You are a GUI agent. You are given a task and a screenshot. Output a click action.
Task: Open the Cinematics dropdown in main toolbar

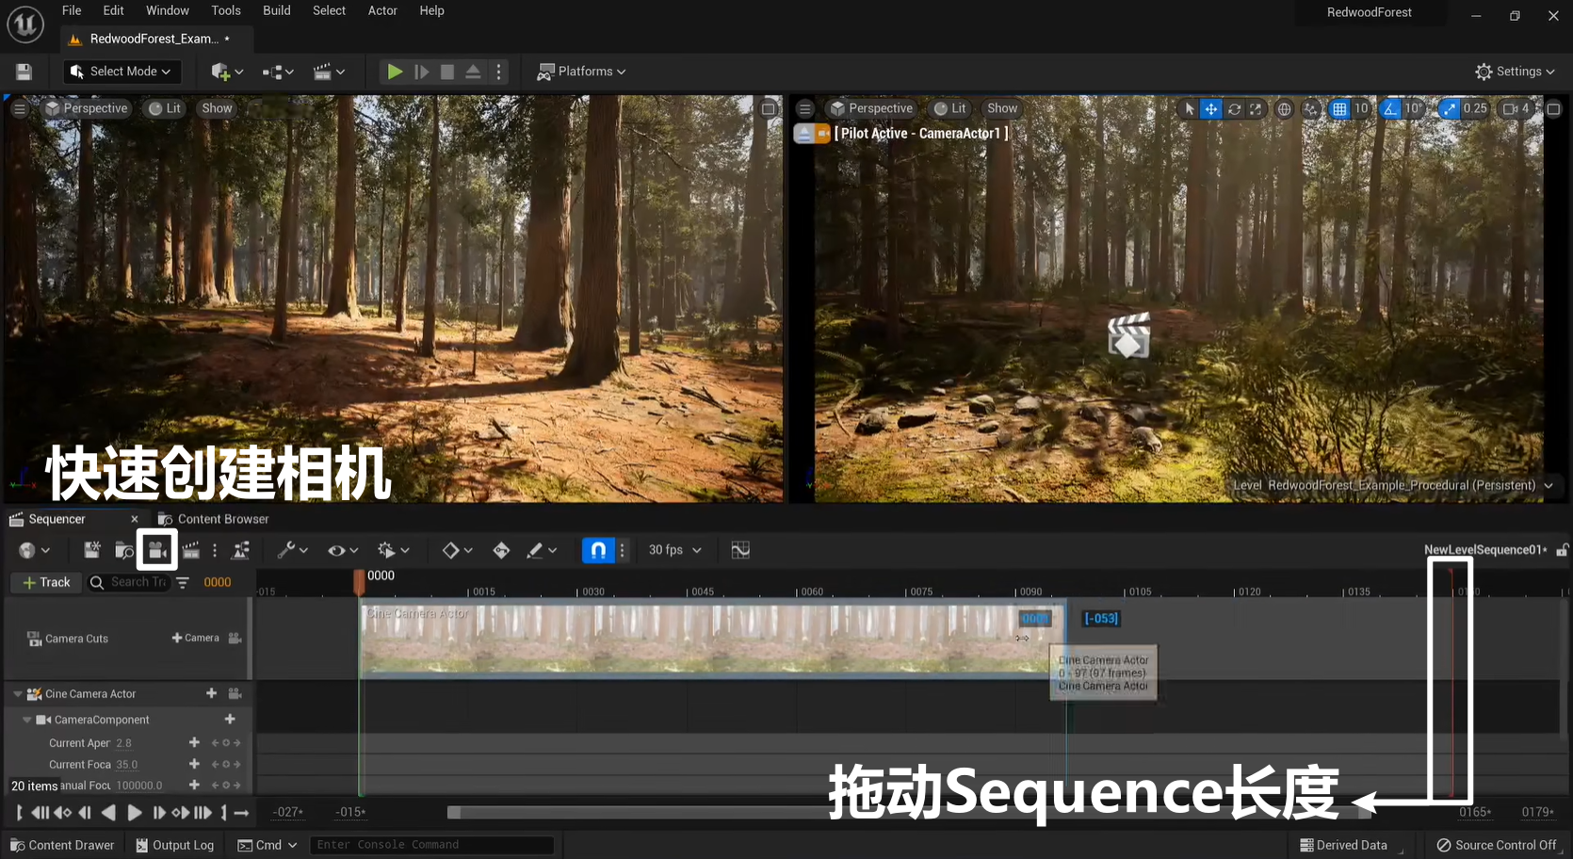(329, 72)
